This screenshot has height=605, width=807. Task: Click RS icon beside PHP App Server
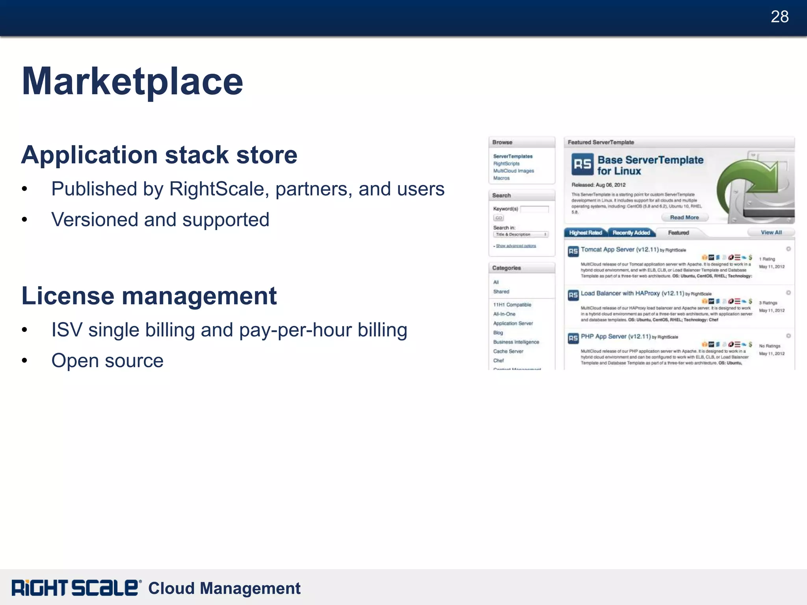[x=573, y=338]
